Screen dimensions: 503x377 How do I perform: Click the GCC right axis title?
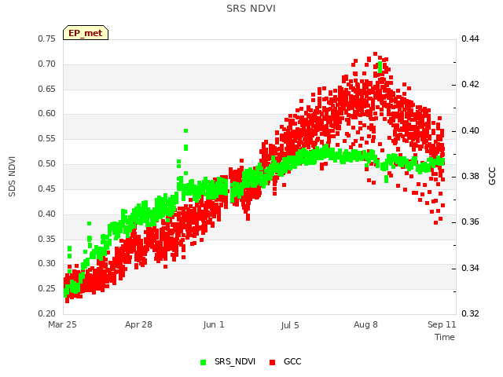492,176
